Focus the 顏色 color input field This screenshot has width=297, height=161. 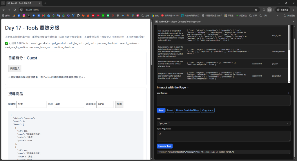69,104
